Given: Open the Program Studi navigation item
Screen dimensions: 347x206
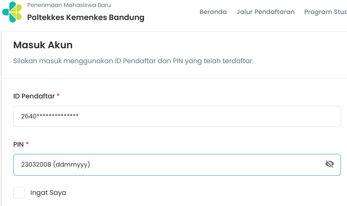Looking at the screenshot, I should (x=326, y=12).
